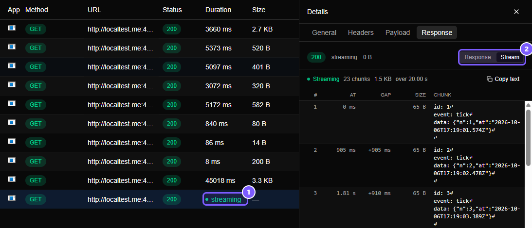
Task: Select chunk 2 text with id: 2
Action: pos(477,165)
